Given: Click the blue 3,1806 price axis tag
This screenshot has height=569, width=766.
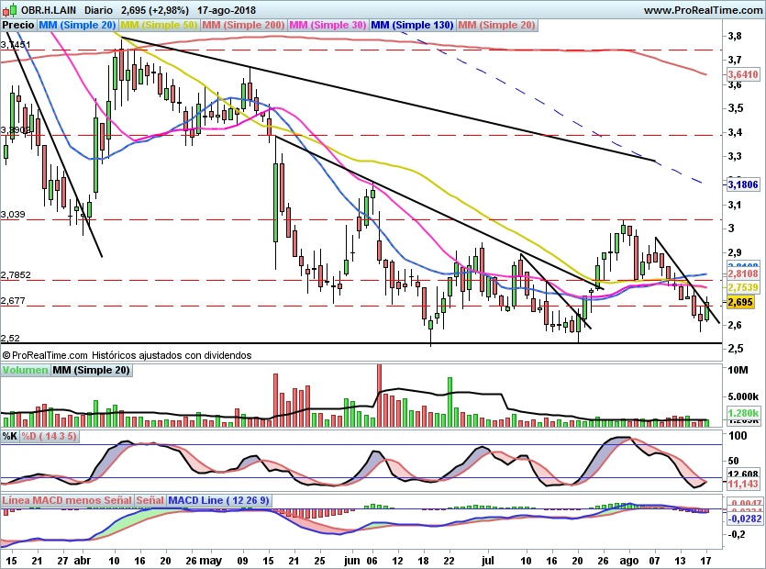Looking at the screenshot, I should [x=742, y=184].
